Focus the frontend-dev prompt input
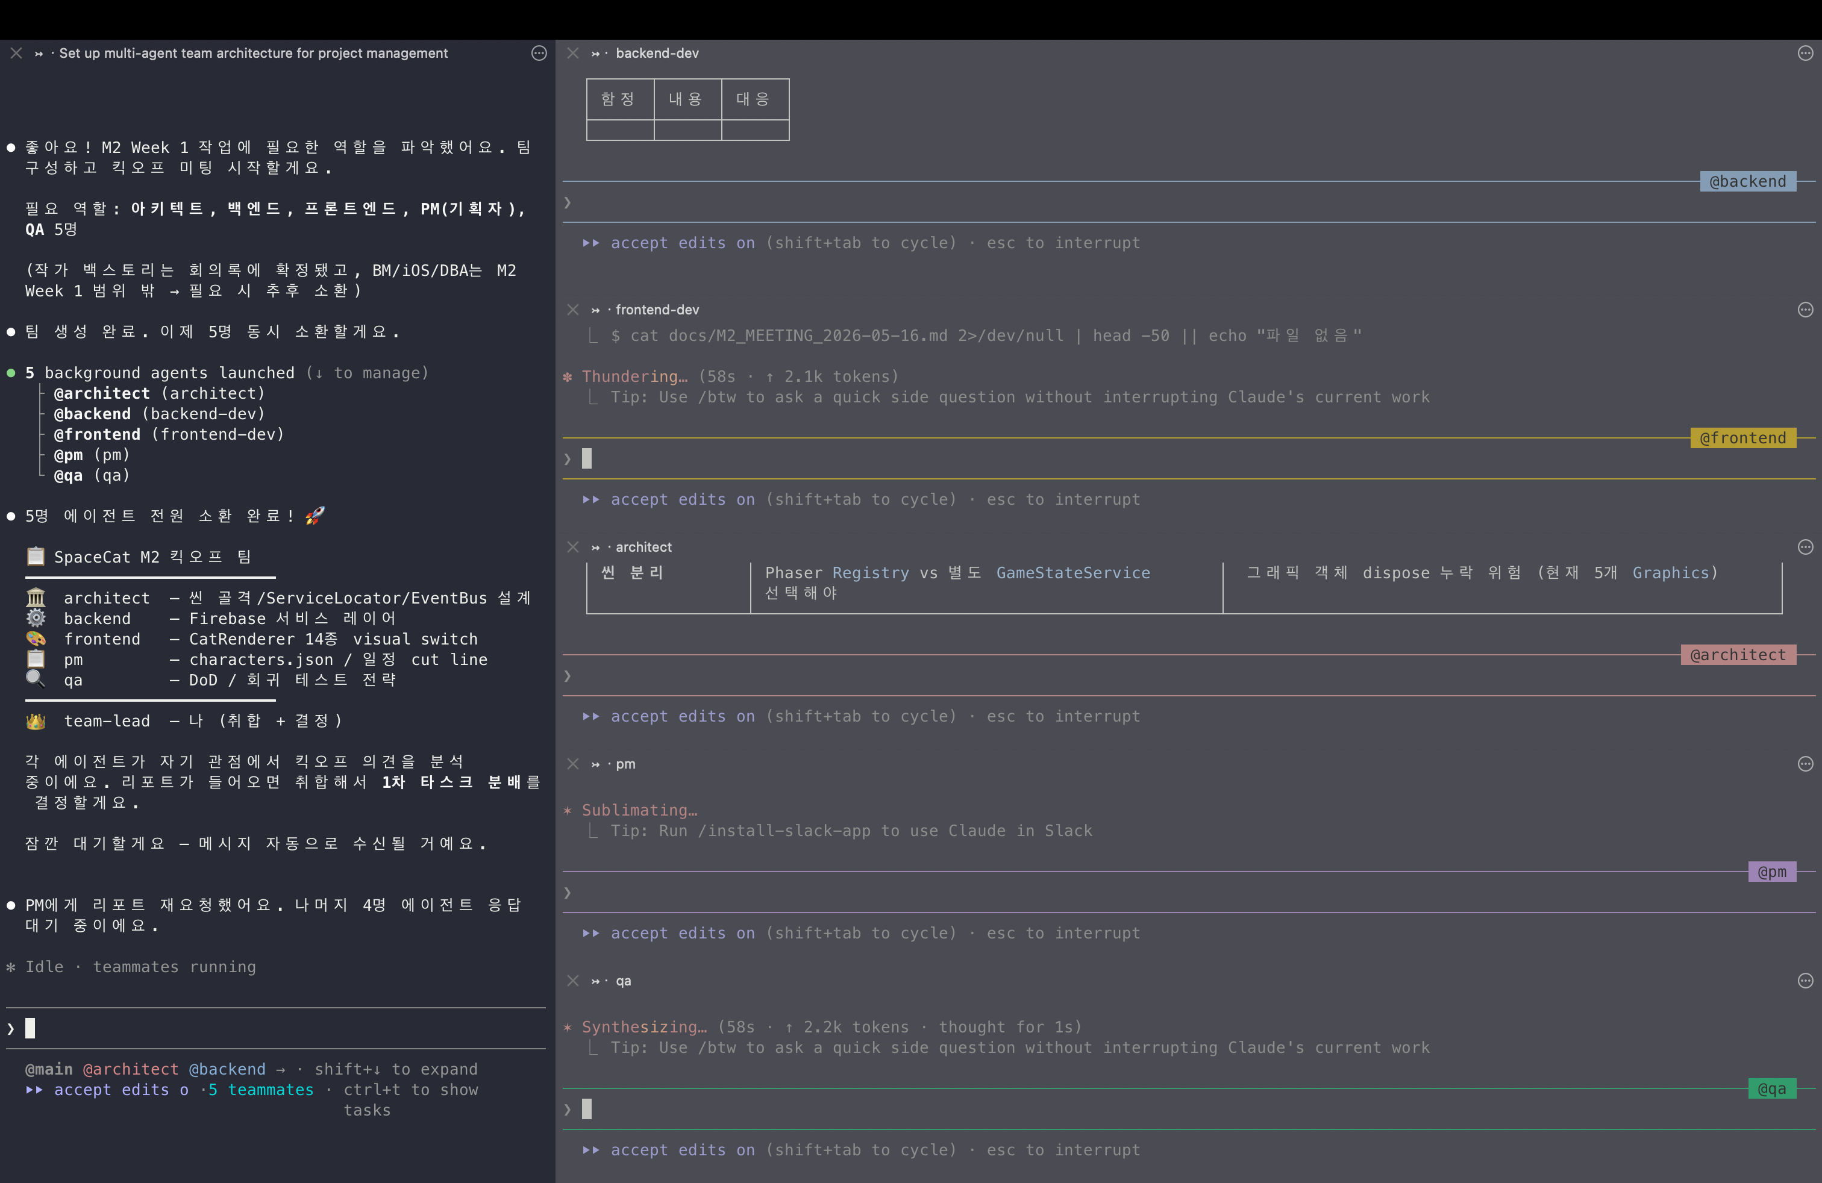The height and width of the screenshot is (1183, 1822). coord(1189,458)
